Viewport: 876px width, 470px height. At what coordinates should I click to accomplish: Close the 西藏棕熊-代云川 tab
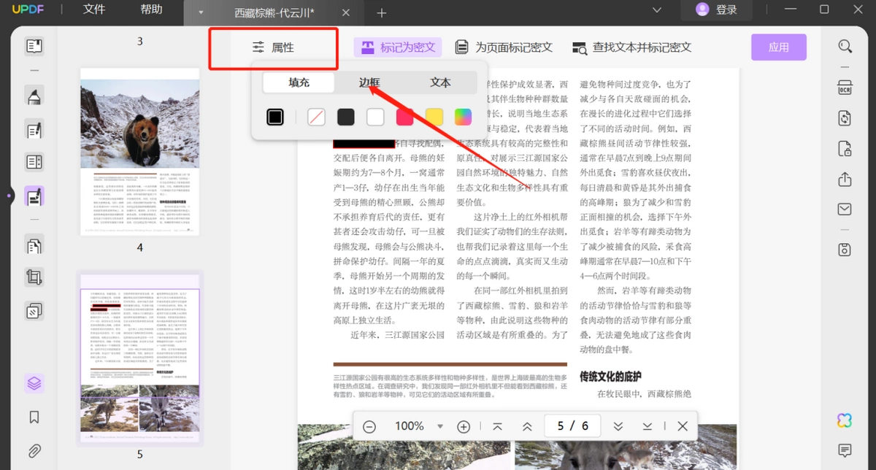pyautogui.click(x=345, y=13)
